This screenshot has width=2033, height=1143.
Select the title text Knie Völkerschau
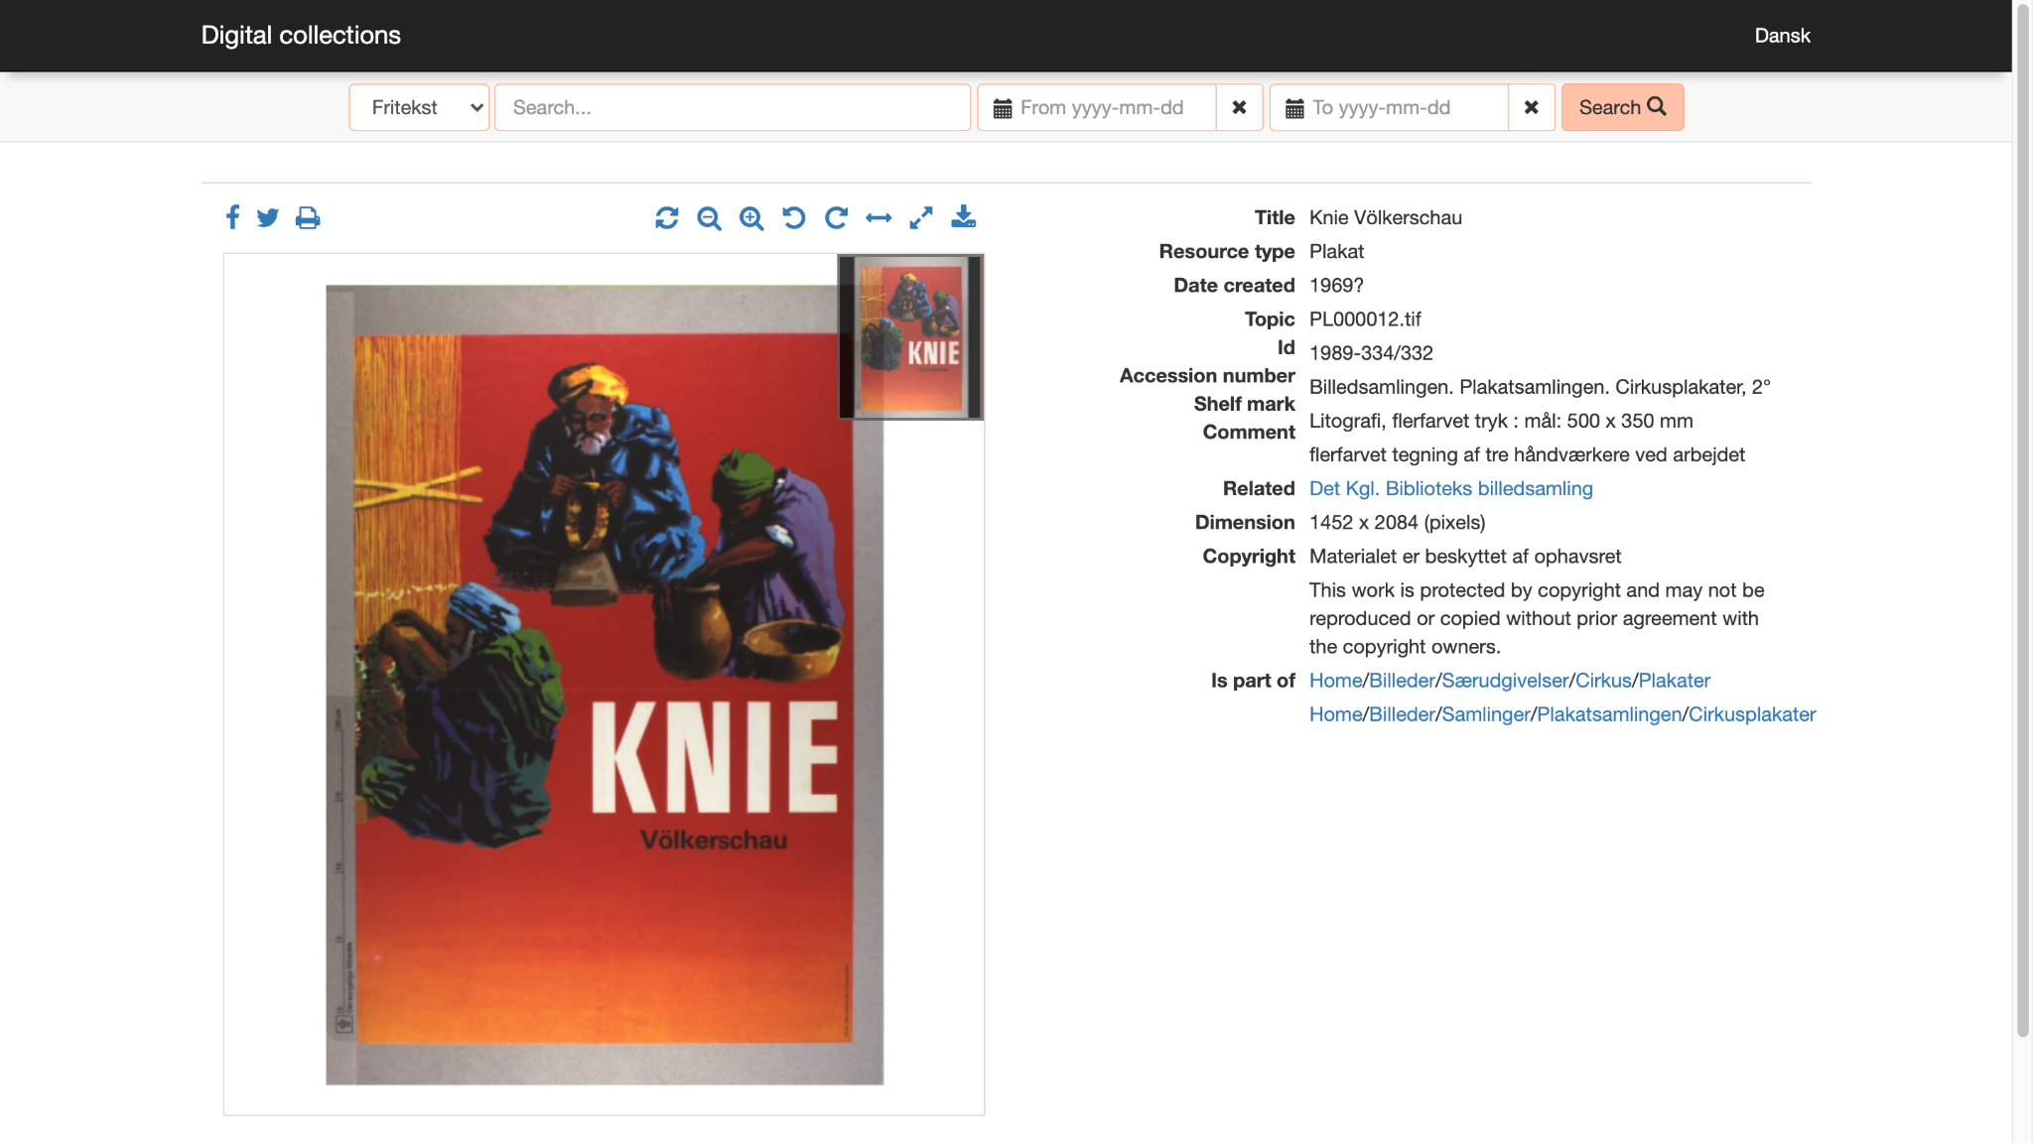click(1385, 217)
